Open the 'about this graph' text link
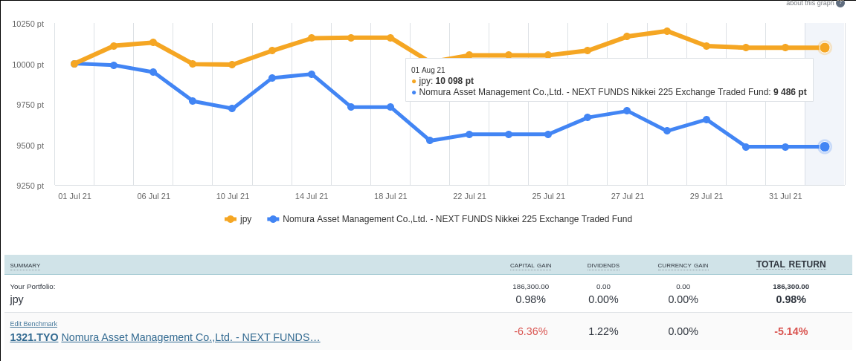This screenshot has height=361, width=856. [810, 3]
